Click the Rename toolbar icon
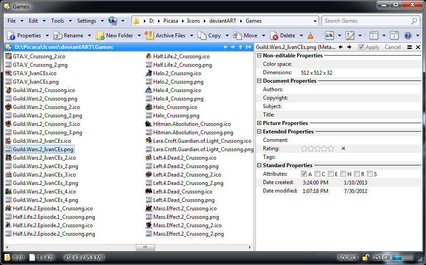This screenshot has height=265, width=426. [58, 36]
